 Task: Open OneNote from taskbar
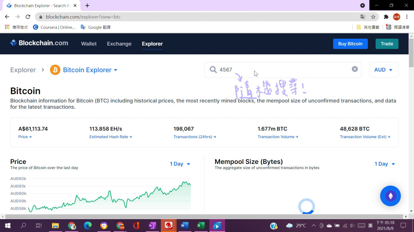tap(152, 226)
